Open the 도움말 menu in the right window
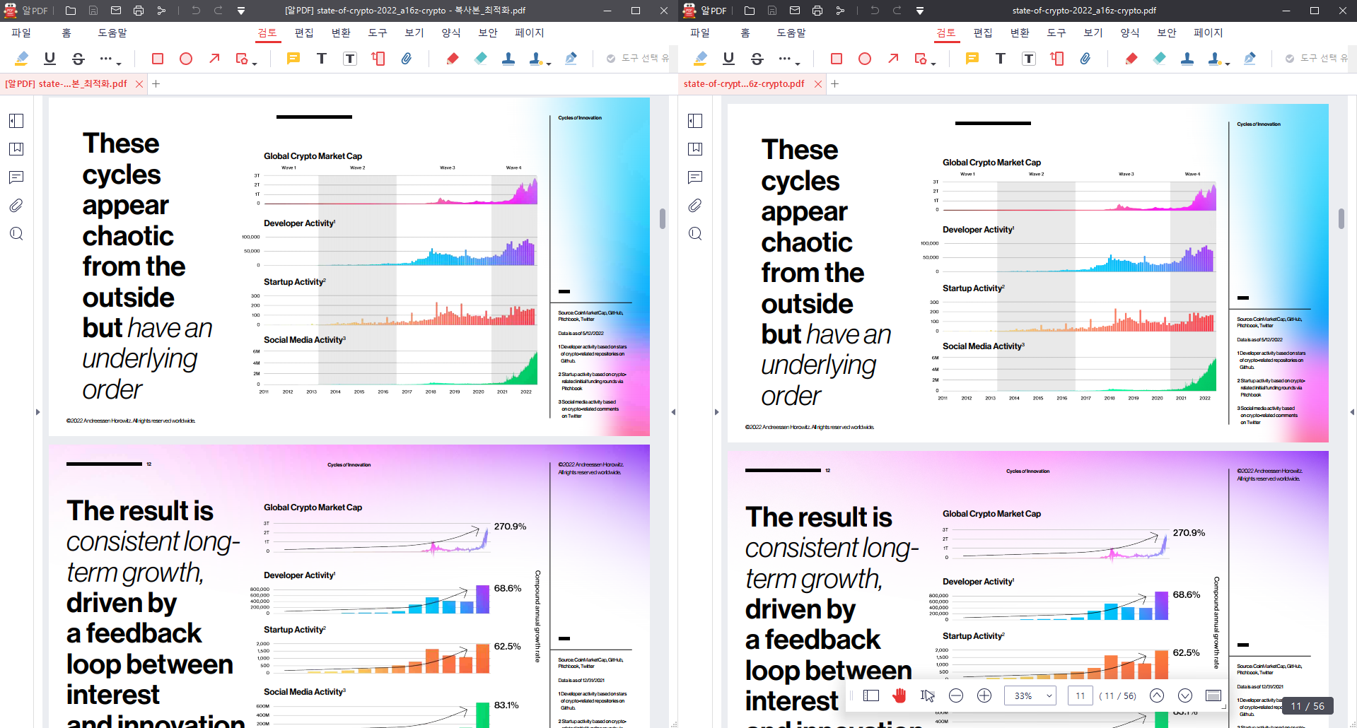The height and width of the screenshot is (728, 1357). tap(791, 33)
